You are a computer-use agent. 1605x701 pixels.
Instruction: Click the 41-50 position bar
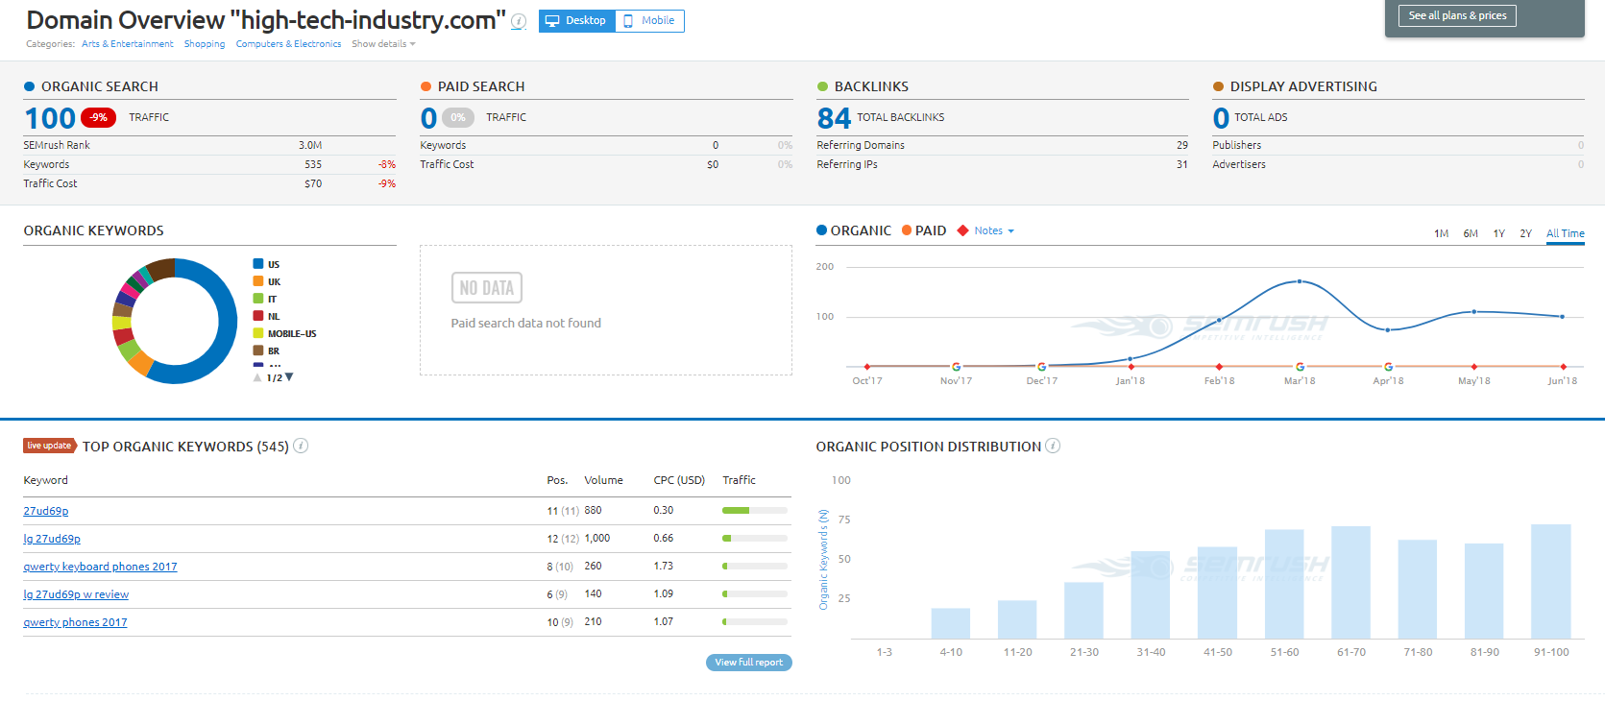click(1217, 593)
